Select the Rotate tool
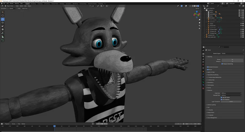The image size is (245, 132). (3, 23)
